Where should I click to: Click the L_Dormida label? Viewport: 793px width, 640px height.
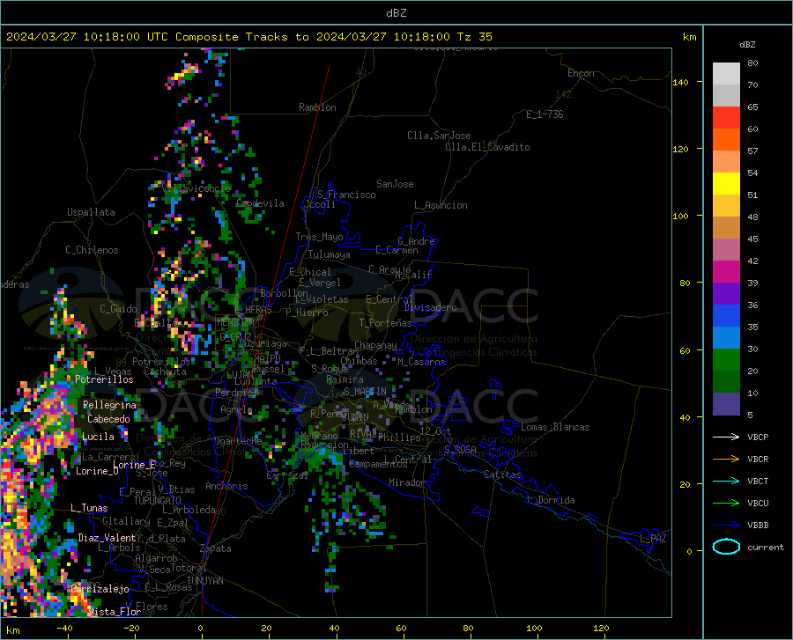[550, 500]
